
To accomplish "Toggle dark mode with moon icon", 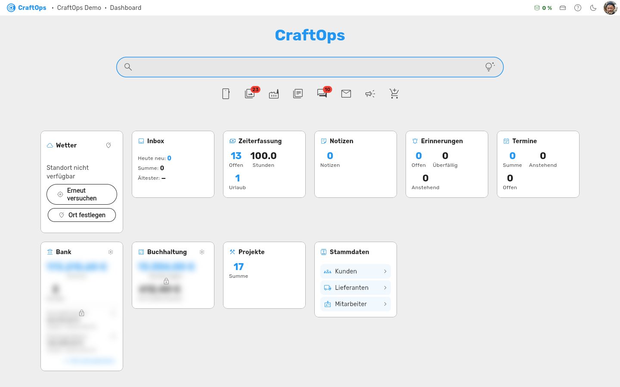I will coord(593,8).
